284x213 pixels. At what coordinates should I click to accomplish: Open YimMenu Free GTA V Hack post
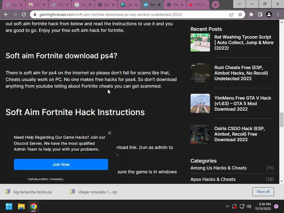243,103
